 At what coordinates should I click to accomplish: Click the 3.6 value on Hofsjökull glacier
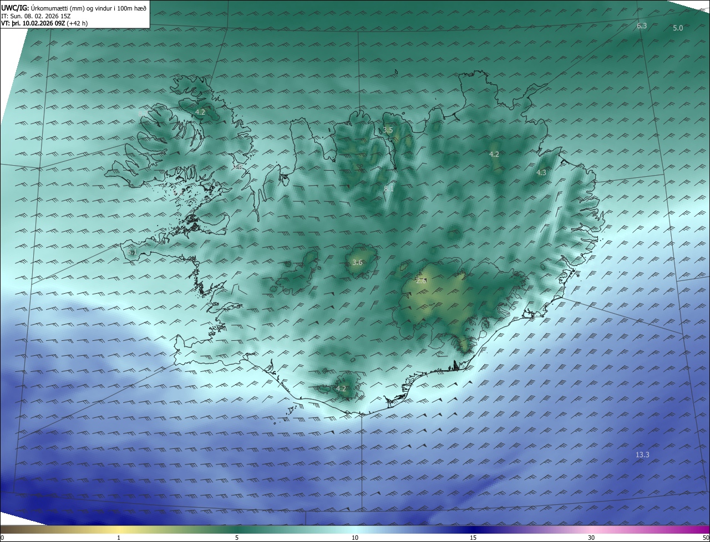(357, 263)
